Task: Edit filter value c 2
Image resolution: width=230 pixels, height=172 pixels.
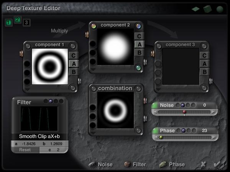Action: pos(54,150)
